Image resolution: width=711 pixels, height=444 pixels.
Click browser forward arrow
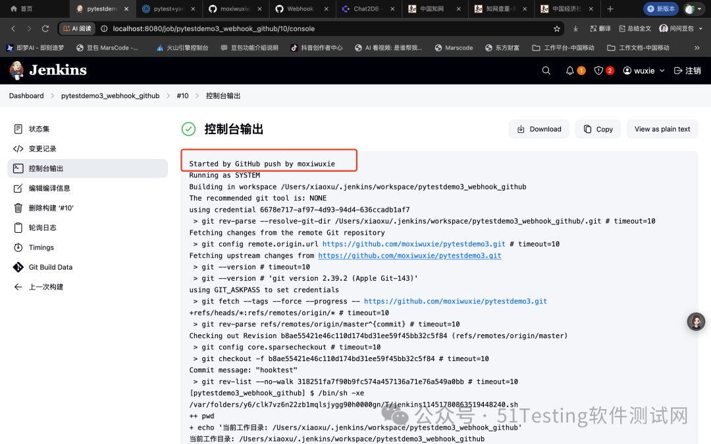point(29,28)
